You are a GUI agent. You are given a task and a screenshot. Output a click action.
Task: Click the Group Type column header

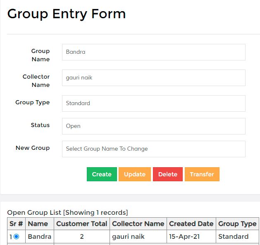[x=237, y=223]
